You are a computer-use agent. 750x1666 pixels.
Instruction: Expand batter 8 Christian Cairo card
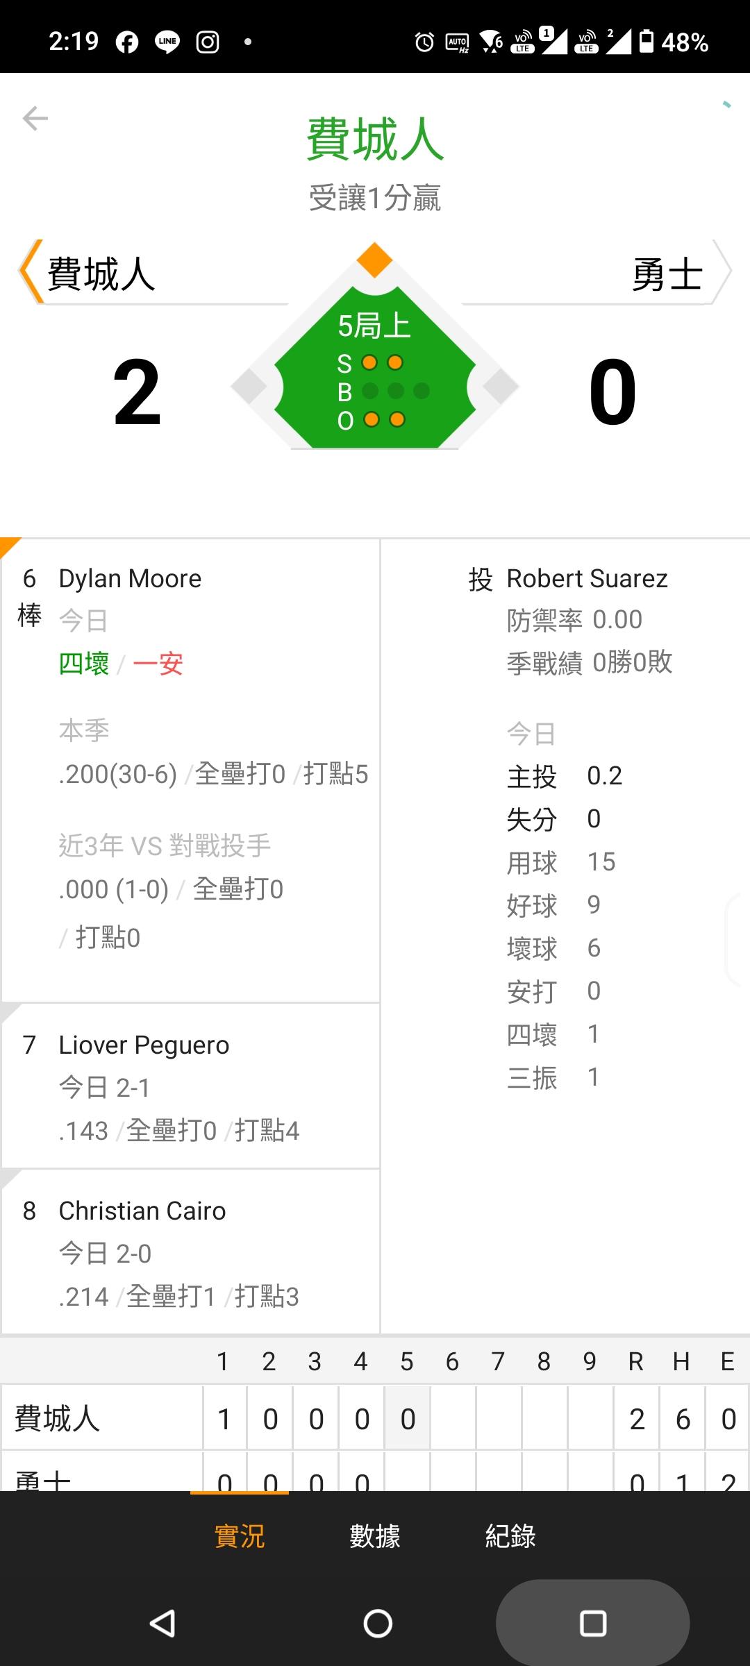[x=190, y=1252]
